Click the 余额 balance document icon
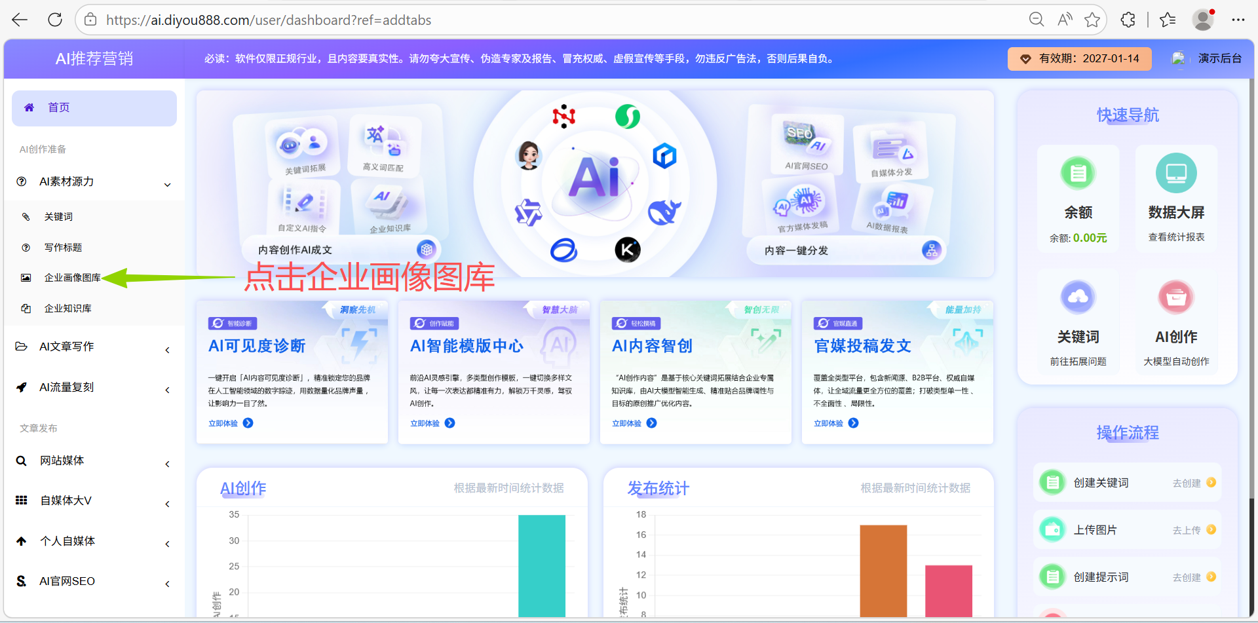Screen dimensions: 1258x623 pyautogui.click(x=1078, y=172)
